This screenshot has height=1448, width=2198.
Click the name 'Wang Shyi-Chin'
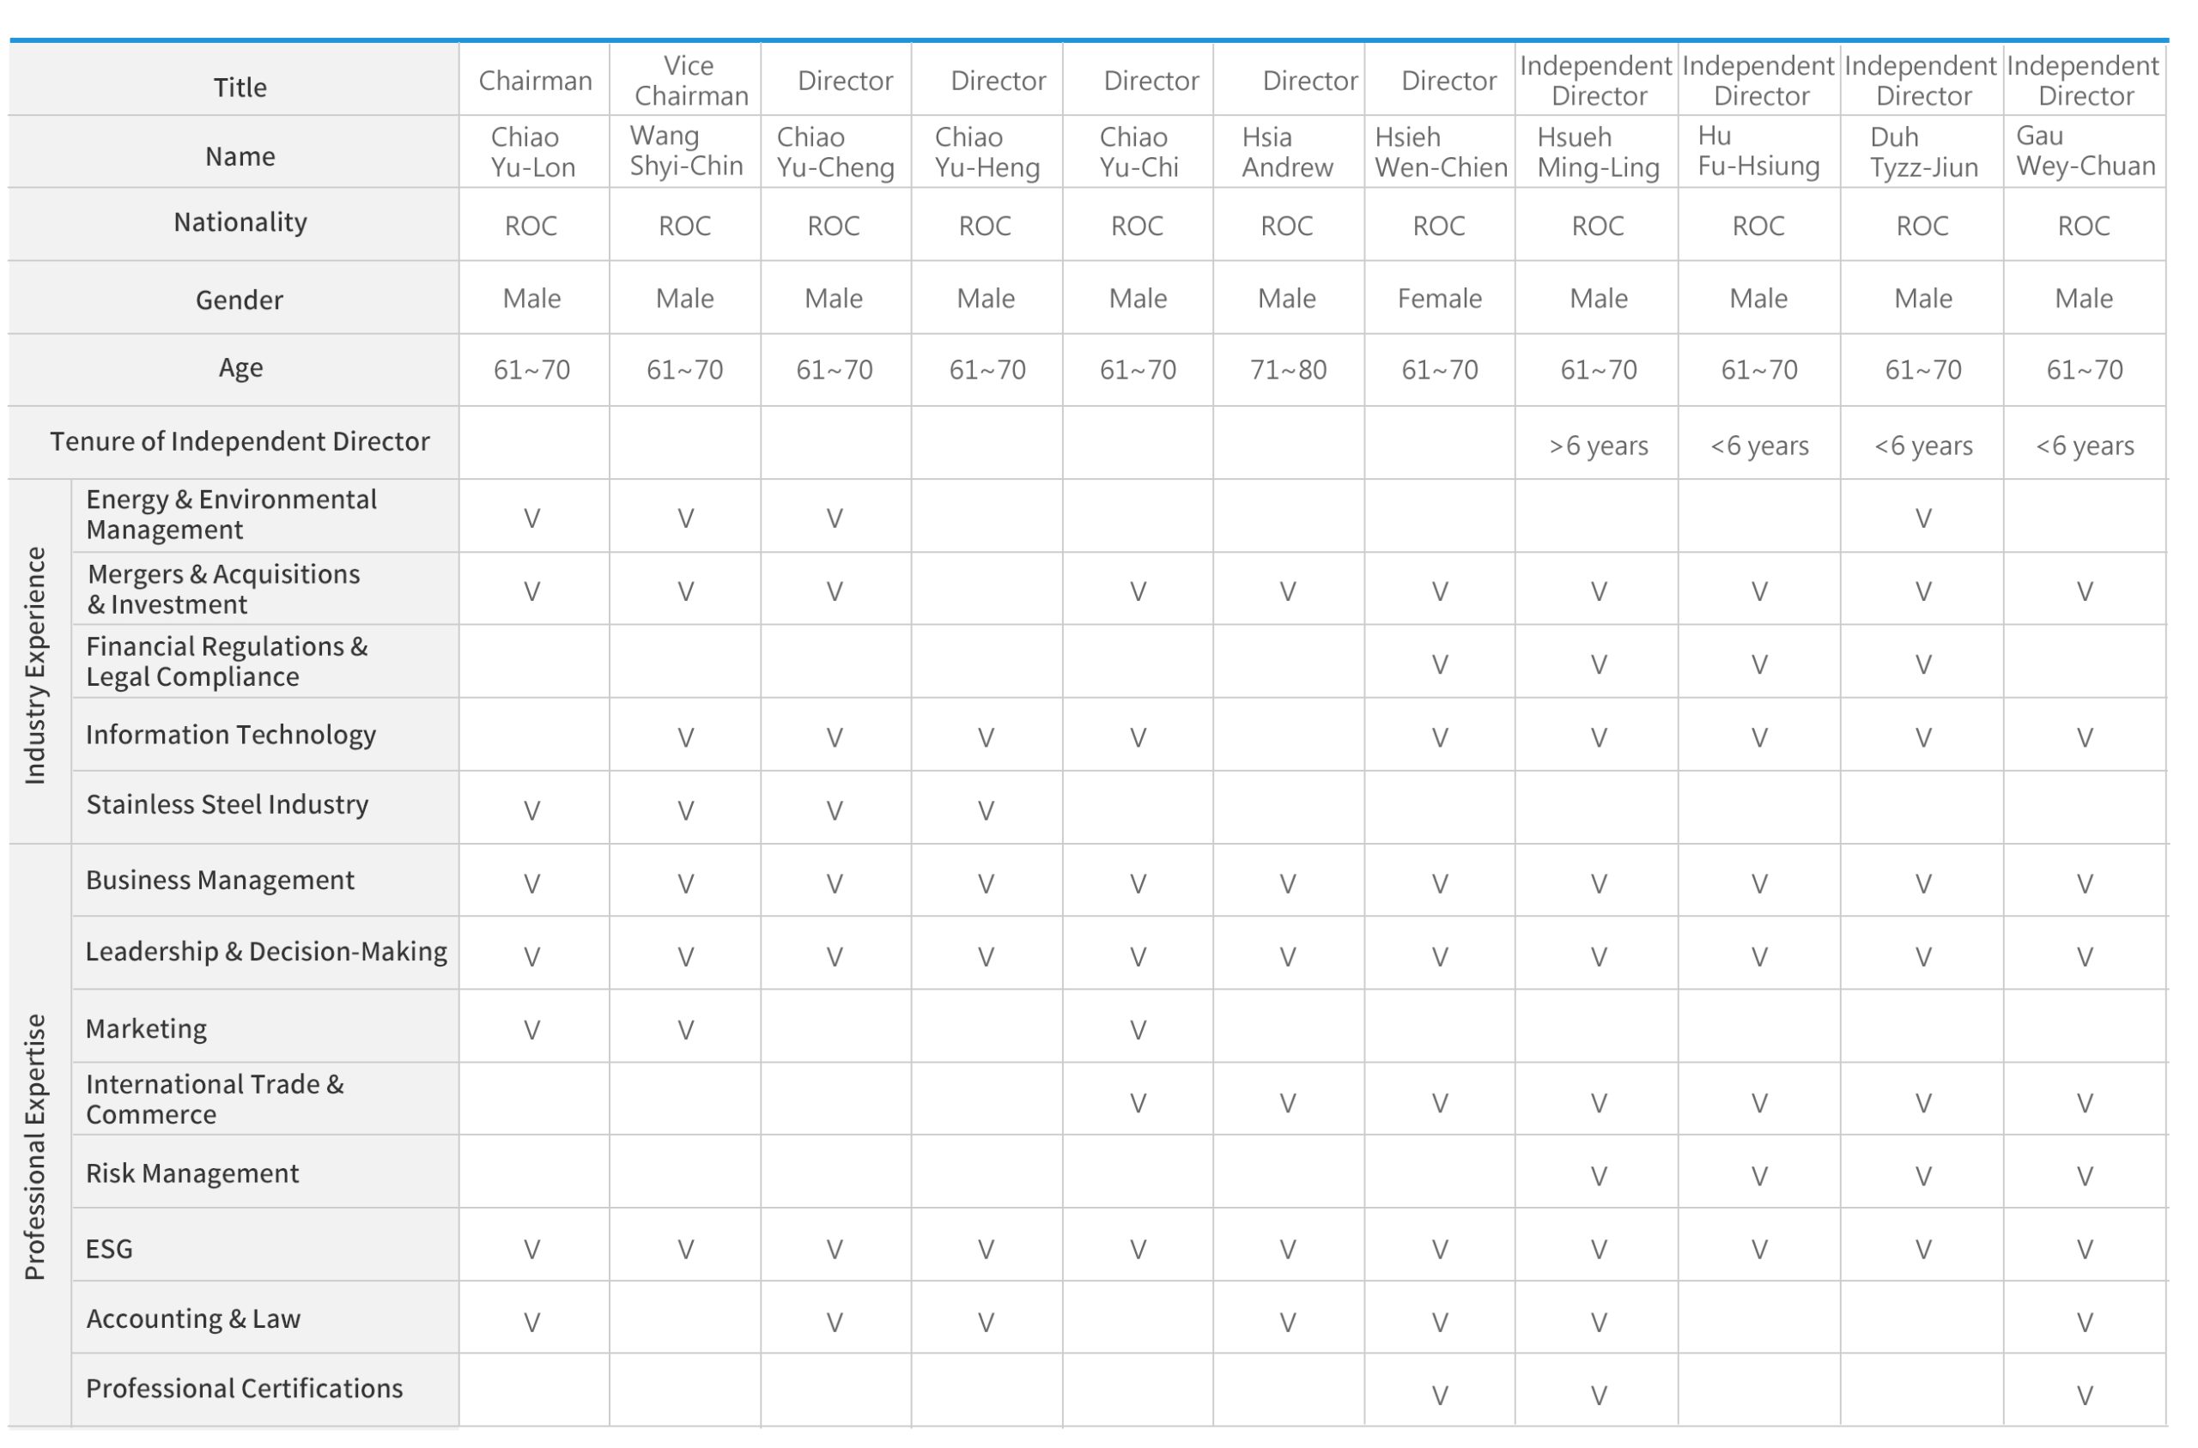pos(686,151)
